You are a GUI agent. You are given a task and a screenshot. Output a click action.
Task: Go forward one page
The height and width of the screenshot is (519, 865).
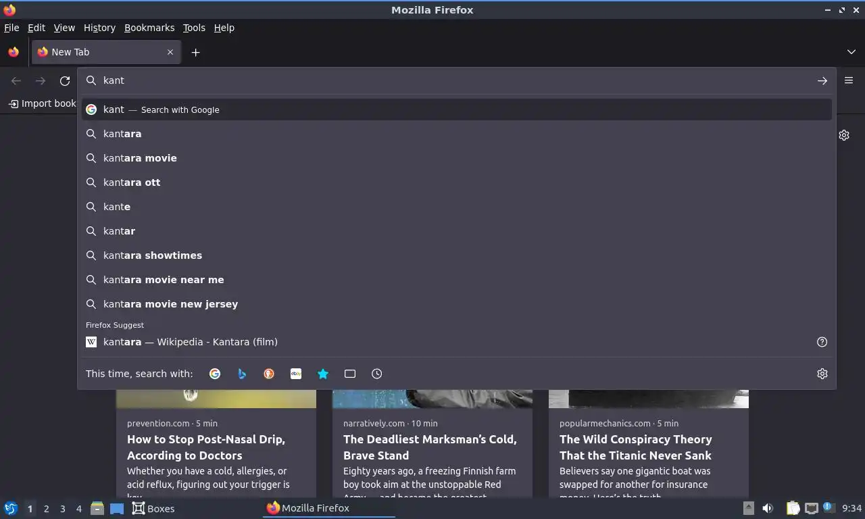click(x=41, y=80)
